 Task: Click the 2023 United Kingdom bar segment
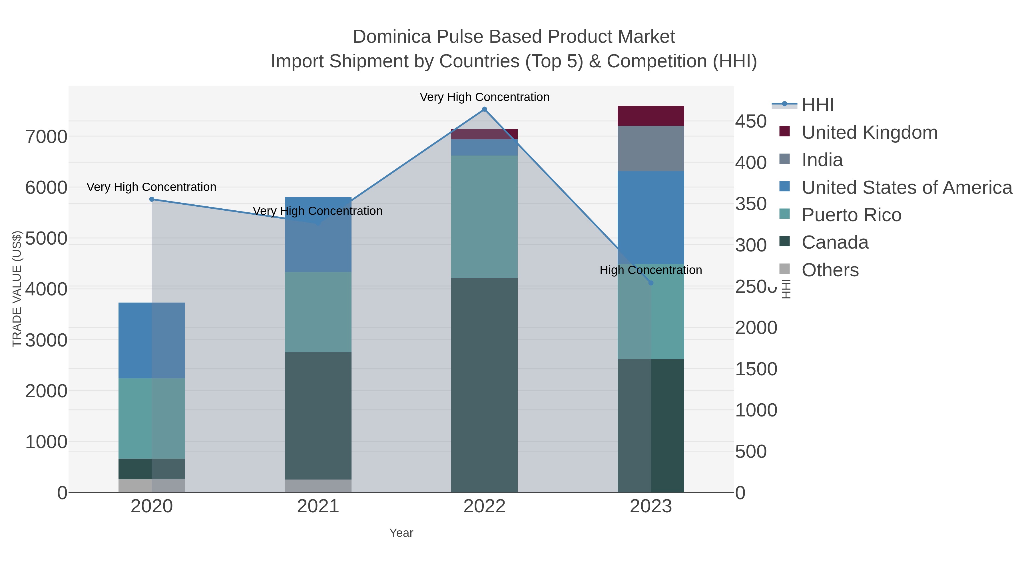pyautogui.click(x=651, y=116)
